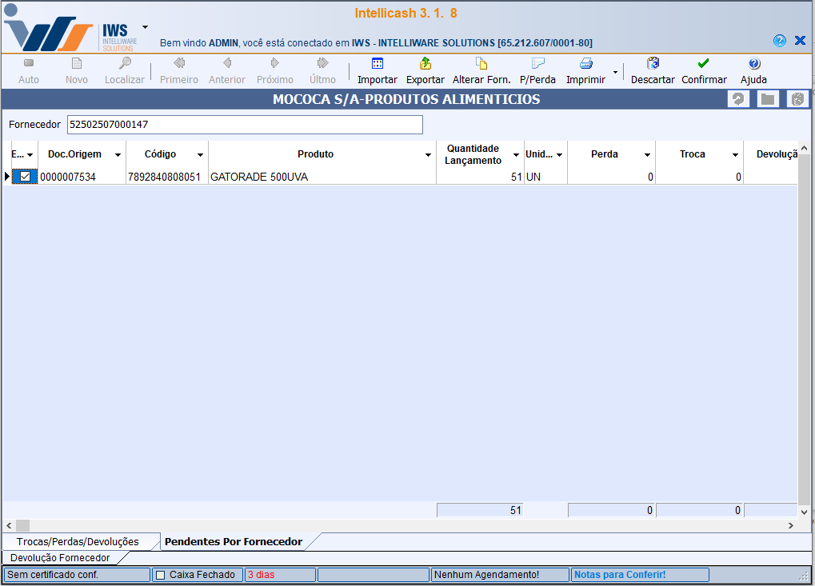
Task: Switch to Trocas/Perdas/Devoluções tab
Action: [x=78, y=542]
